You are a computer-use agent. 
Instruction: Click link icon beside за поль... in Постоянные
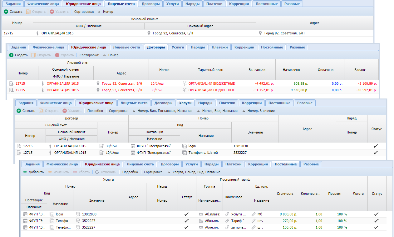[227, 227]
